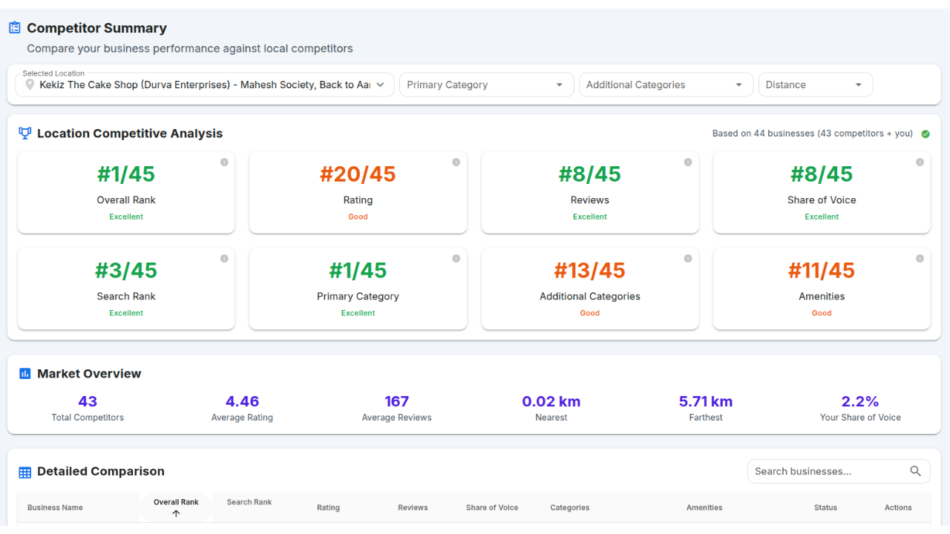Click the info icon on the Rating card
Image resolution: width=950 pixels, height=534 pixels.
coord(456,161)
